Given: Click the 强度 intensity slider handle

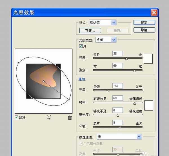Looking at the screenshot, I should tap(127, 59).
